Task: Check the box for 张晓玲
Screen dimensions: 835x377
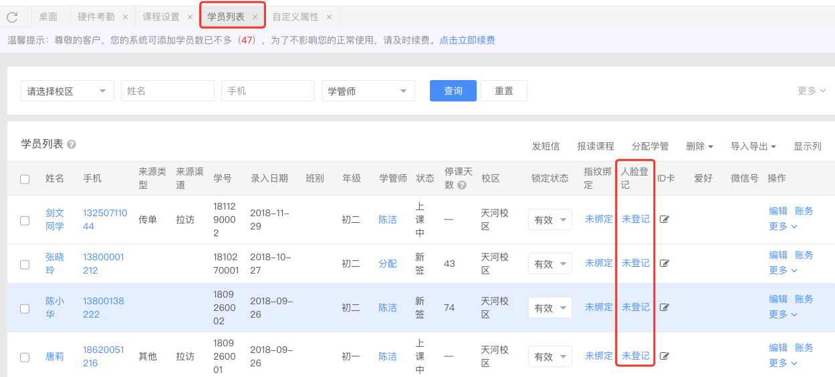Action: tap(25, 265)
